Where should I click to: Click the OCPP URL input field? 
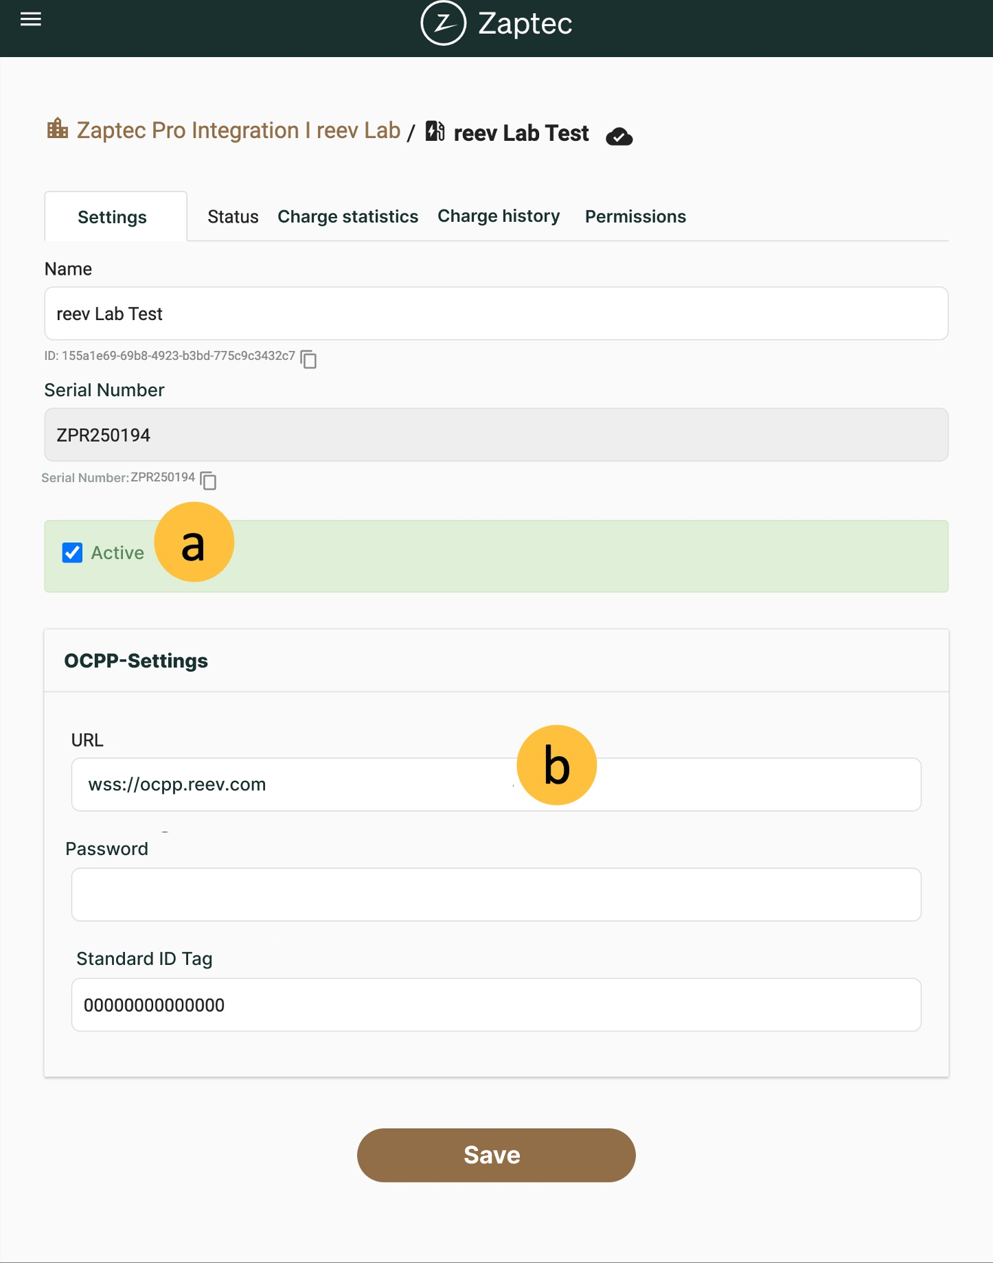496,784
